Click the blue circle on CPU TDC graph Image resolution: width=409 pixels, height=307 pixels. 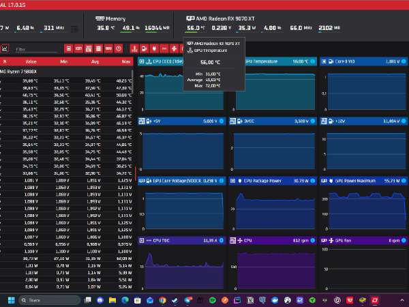click(x=222, y=240)
